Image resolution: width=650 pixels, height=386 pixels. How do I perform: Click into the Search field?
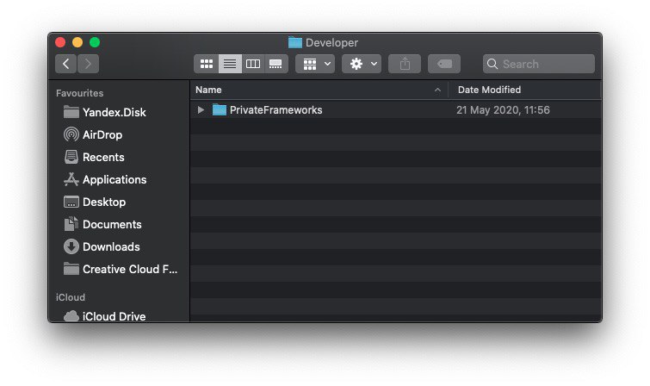[x=538, y=64]
